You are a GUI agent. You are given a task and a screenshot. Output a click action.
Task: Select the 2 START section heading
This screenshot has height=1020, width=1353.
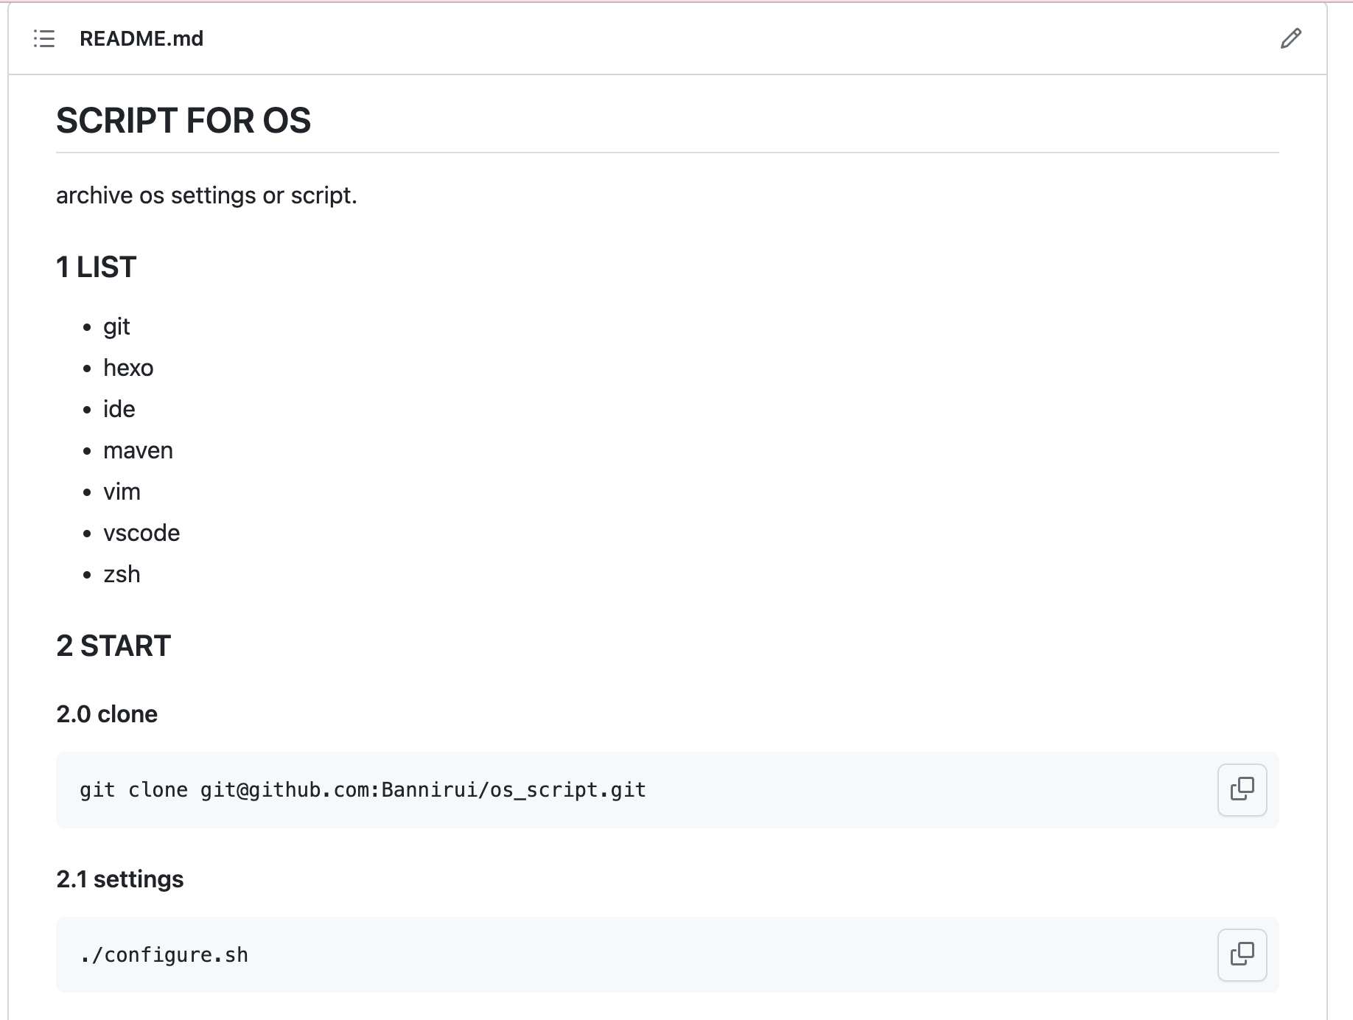113,646
